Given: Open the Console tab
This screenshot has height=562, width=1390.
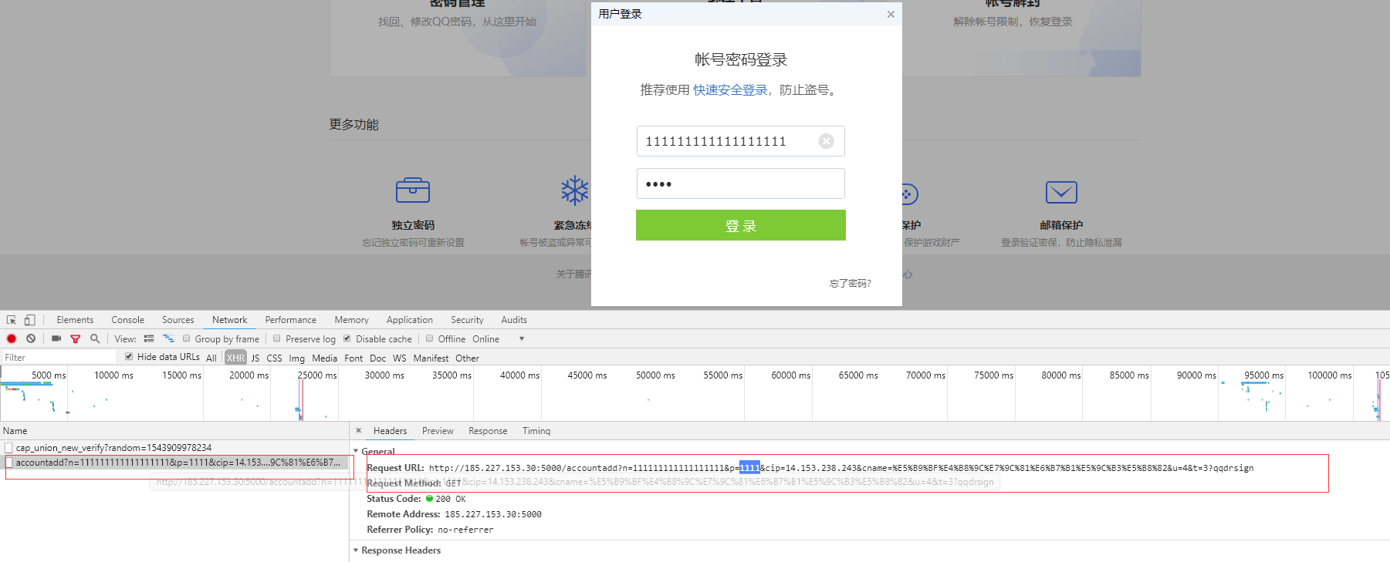Looking at the screenshot, I should click(127, 320).
